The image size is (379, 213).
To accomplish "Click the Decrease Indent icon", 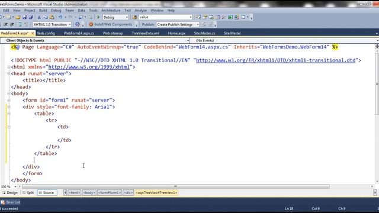I will pyautogui.click(x=5, y=24).
